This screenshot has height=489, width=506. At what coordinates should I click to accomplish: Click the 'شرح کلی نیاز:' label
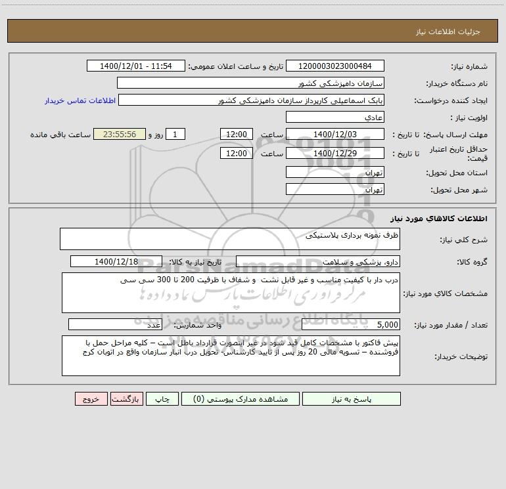(464, 240)
